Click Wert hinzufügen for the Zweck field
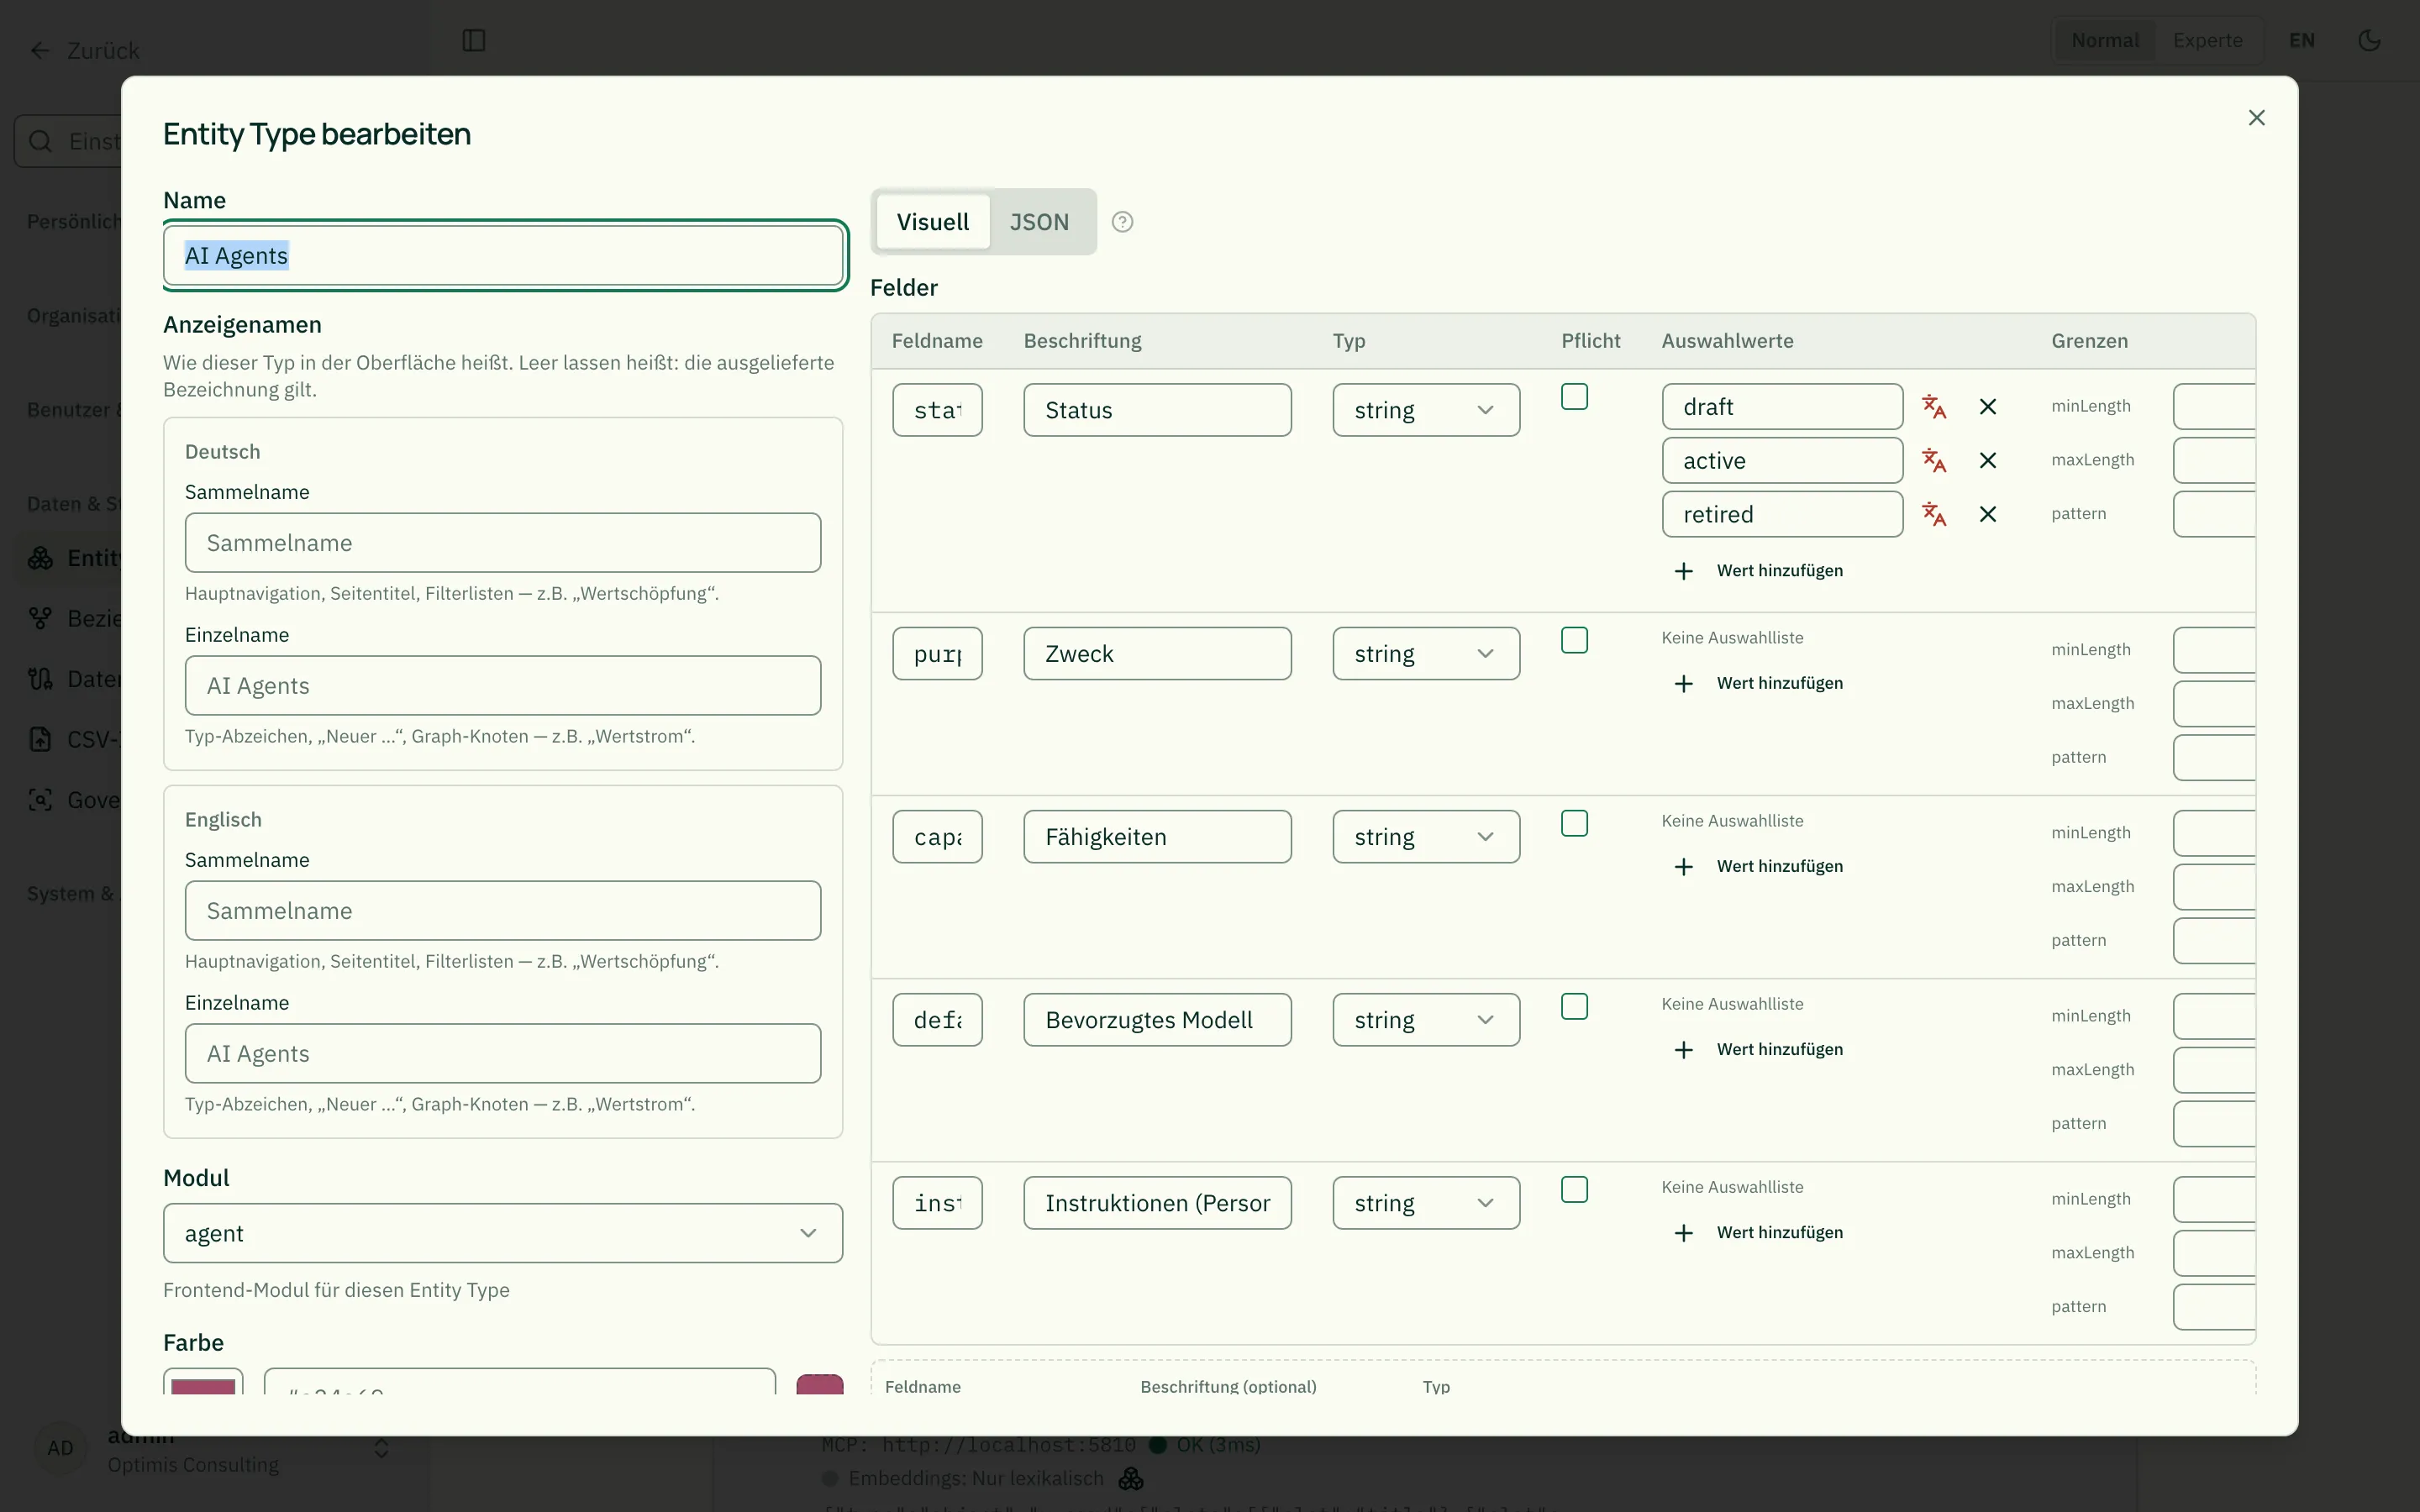Viewport: 2420px width, 1512px height. pyautogui.click(x=1759, y=684)
